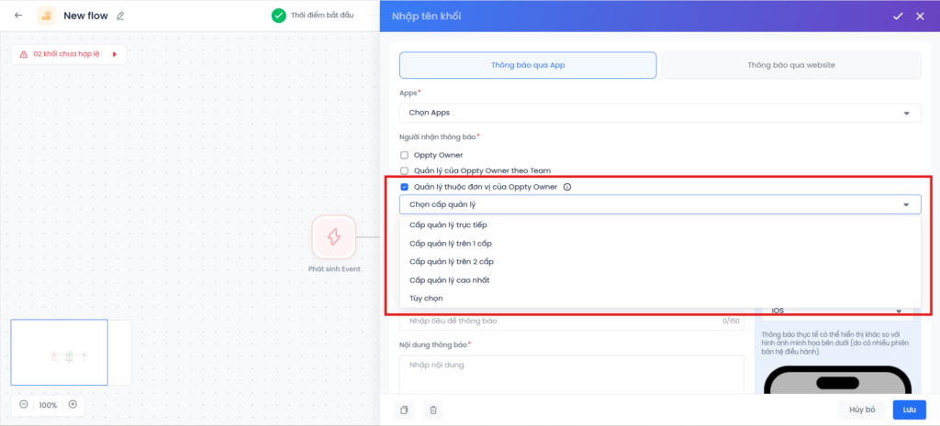Click the zoom out minus icon
Screen dimensions: 940x426
tap(24, 404)
